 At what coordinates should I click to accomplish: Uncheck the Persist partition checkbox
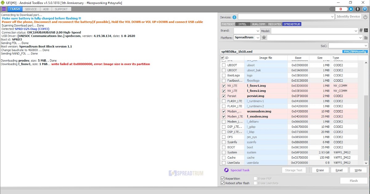(x=224, y=96)
